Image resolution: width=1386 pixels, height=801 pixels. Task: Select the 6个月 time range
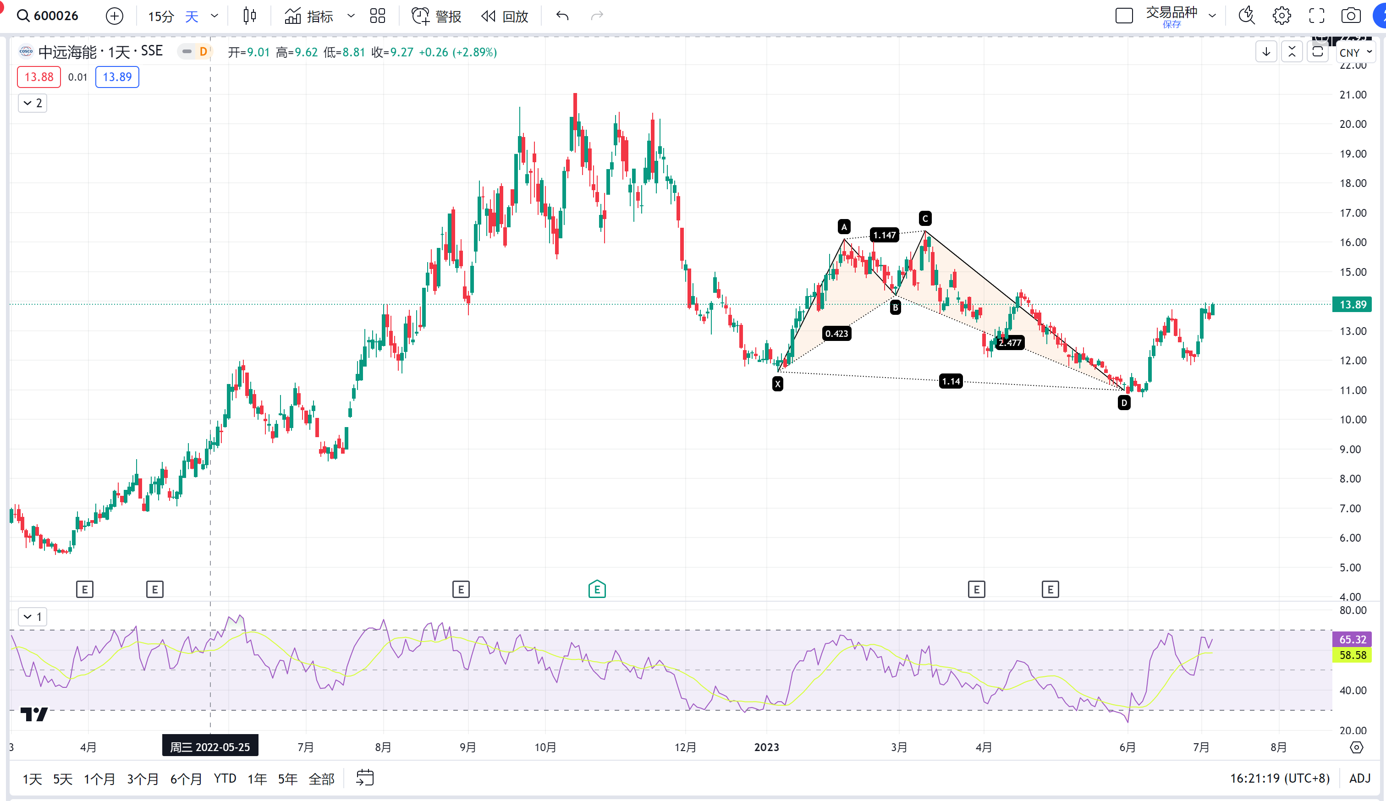186,779
